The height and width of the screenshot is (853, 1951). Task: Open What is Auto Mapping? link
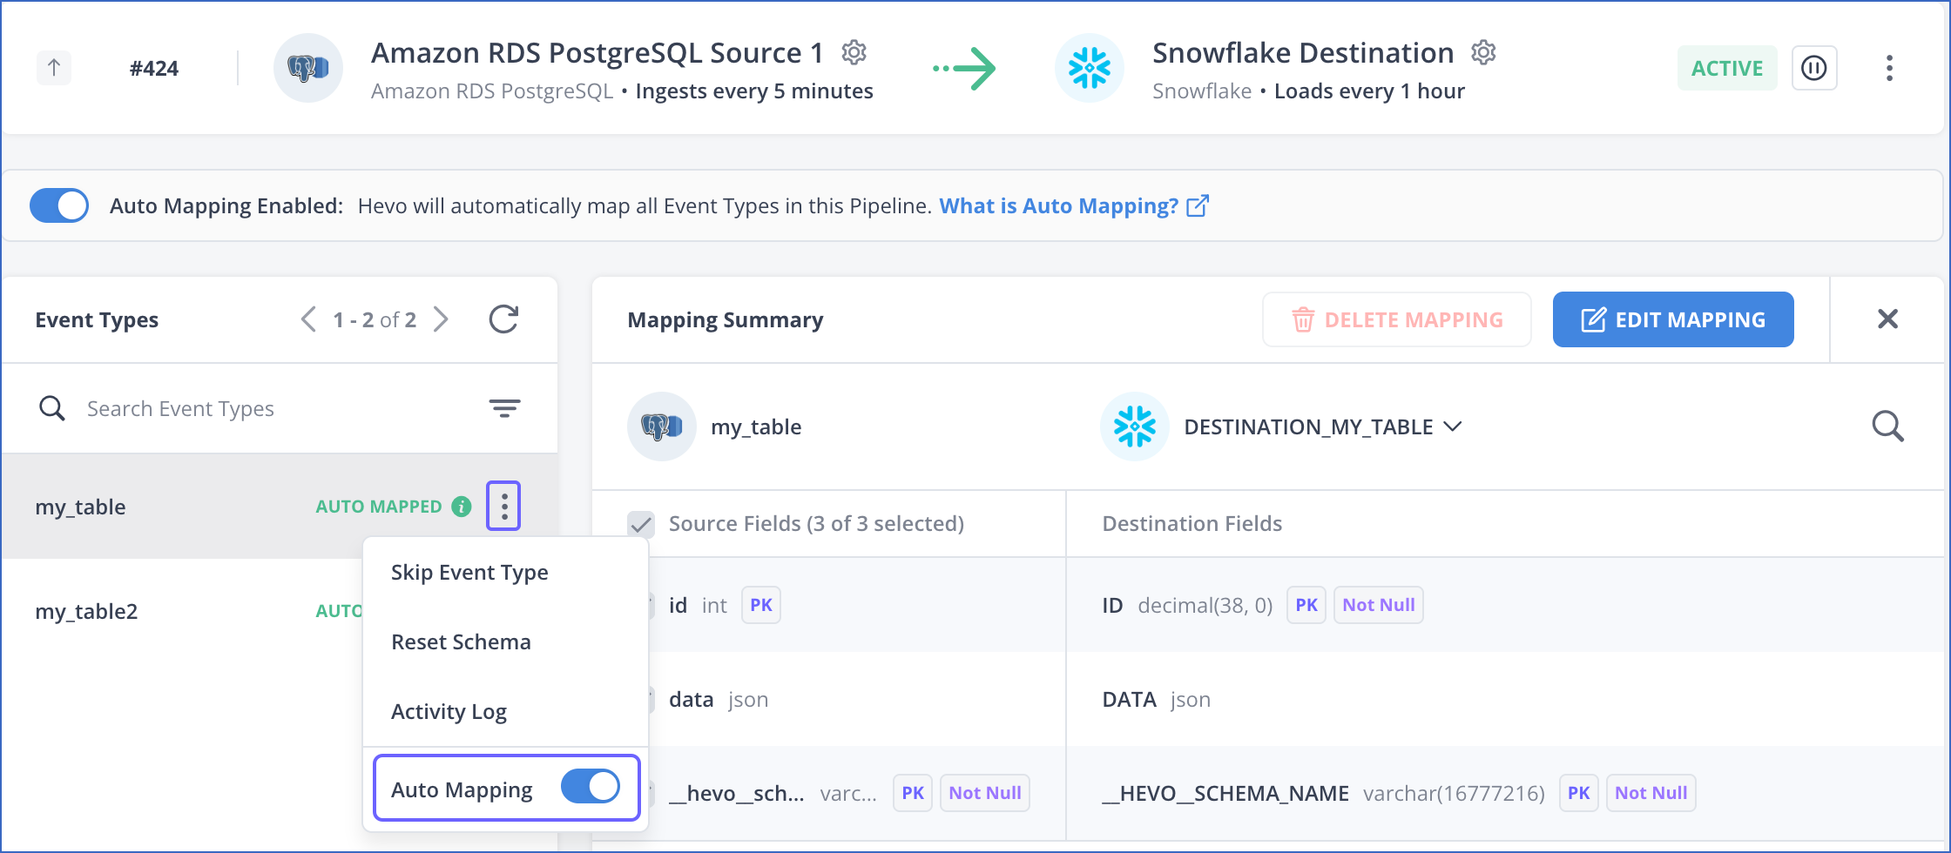pos(1074,206)
